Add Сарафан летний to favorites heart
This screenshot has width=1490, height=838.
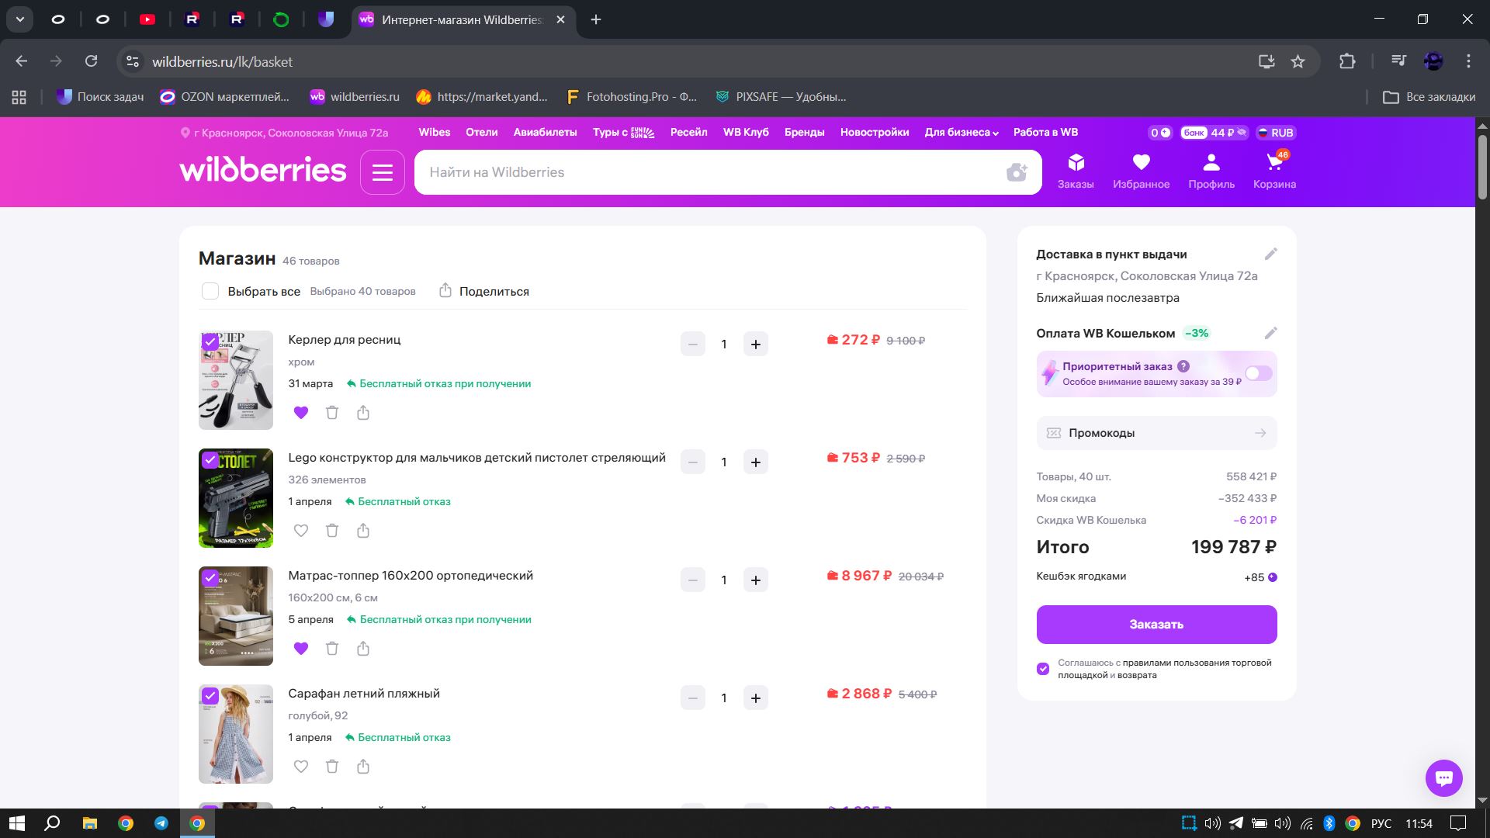tap(301, 767)
